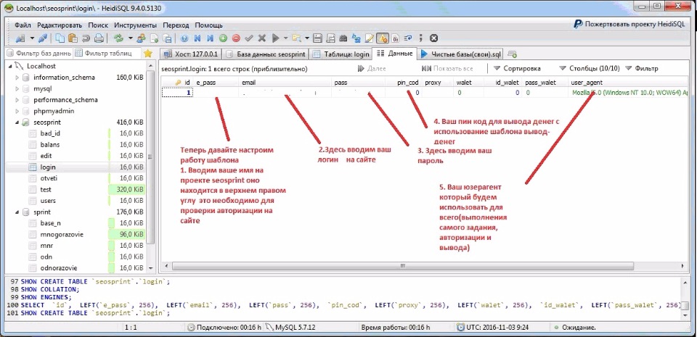697x337 pixels.
Task: Insert row using green plus icon
Action: pos(223,38)
